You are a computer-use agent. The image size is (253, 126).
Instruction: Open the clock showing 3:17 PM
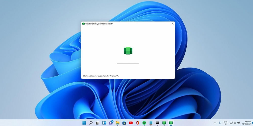click(x=246, y=123)
